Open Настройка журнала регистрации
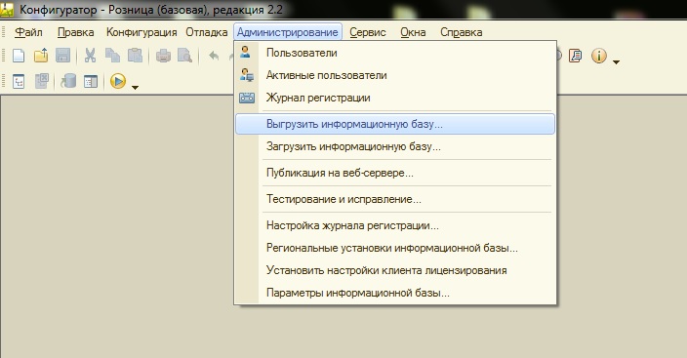Viewport: 687px width, 358px height. 395,225
